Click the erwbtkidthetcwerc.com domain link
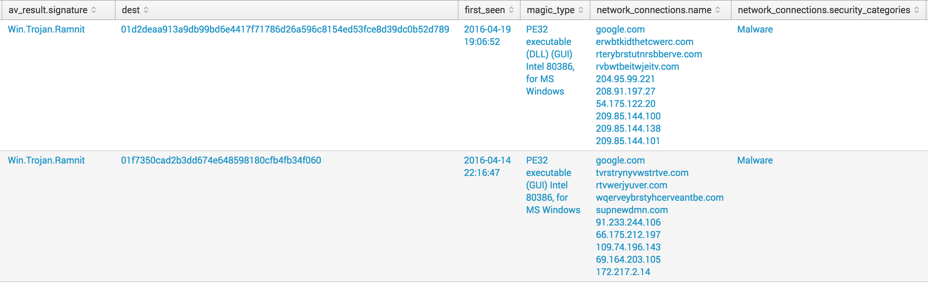 tap(644, 41)
